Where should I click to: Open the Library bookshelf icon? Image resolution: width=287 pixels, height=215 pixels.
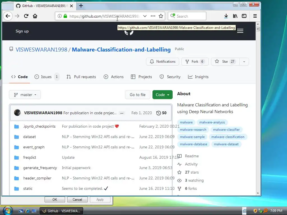coord(235,16)
